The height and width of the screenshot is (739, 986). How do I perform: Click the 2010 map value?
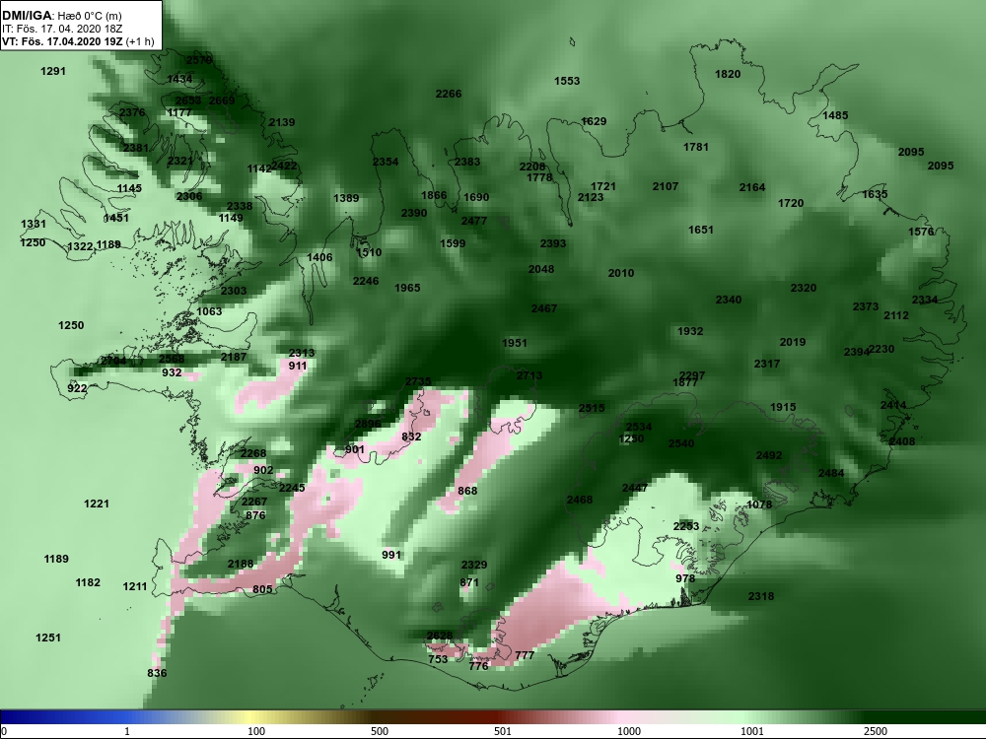click(620, 273)
